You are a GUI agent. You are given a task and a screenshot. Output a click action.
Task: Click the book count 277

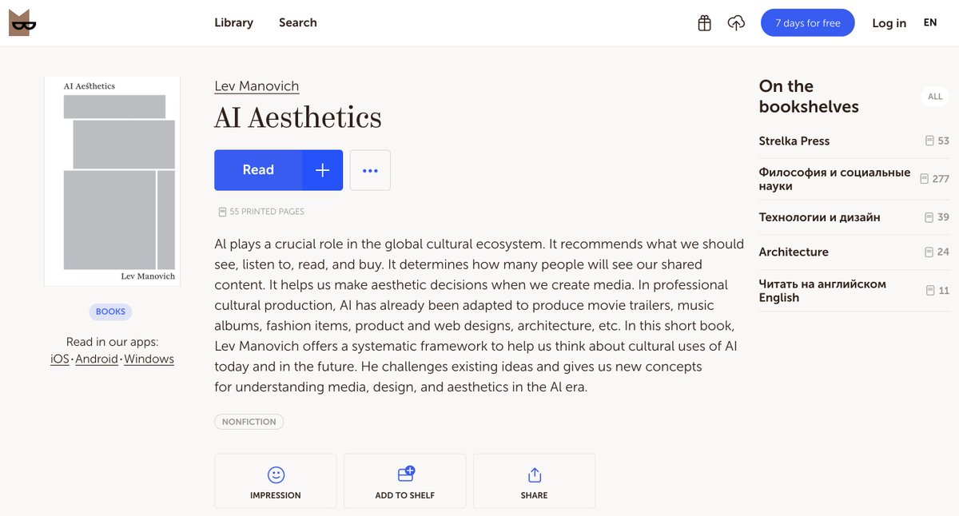tap(934, 179)
